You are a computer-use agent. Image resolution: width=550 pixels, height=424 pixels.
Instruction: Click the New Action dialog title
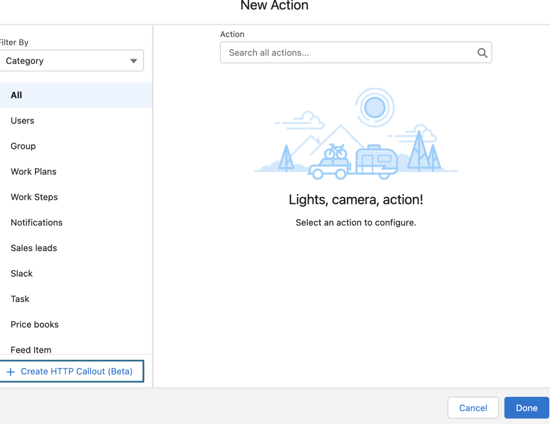pyautogui.click(x=274, y=5)
